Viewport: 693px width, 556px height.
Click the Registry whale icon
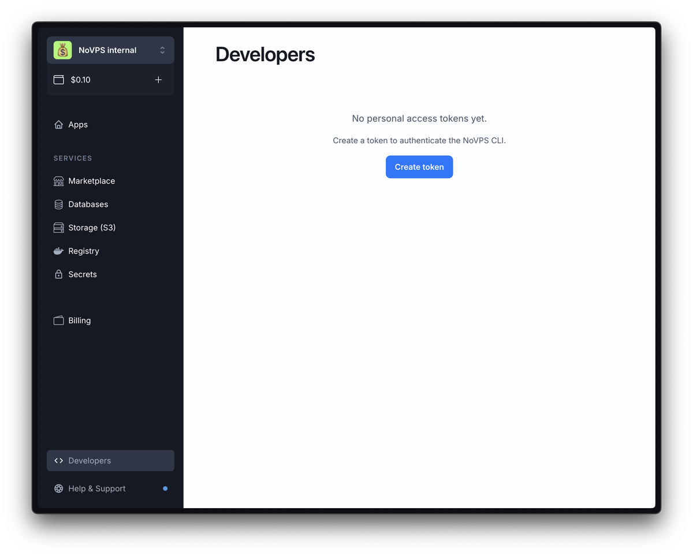(58, 251)
